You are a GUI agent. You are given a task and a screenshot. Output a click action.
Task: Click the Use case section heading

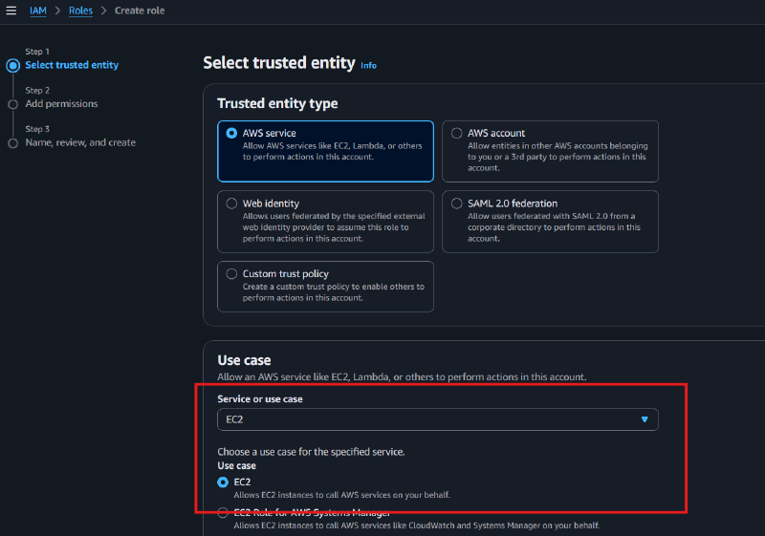(x=244, y=360)
